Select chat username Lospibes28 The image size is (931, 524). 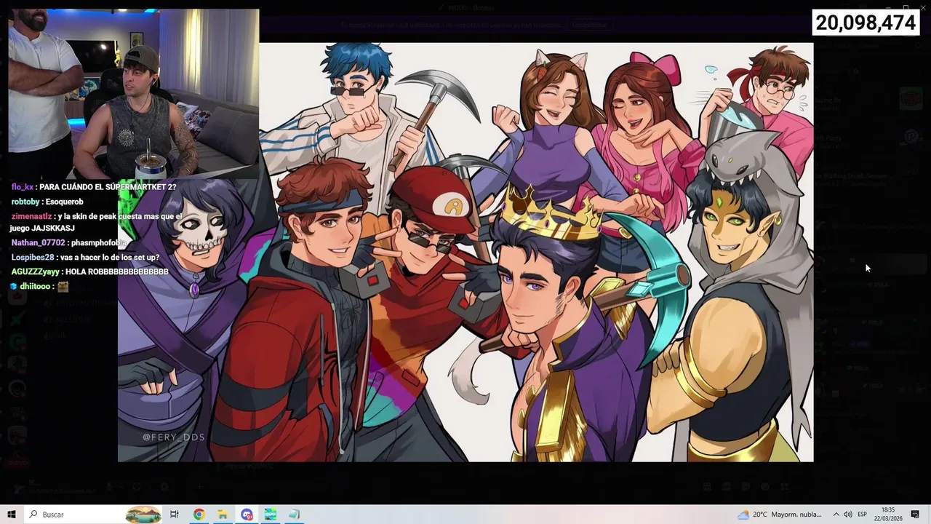tap(33, 257)
